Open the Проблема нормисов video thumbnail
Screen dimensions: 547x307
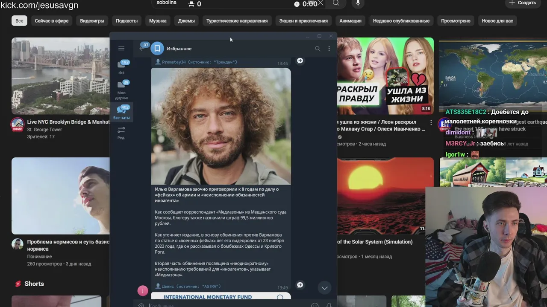pos(61,196)
